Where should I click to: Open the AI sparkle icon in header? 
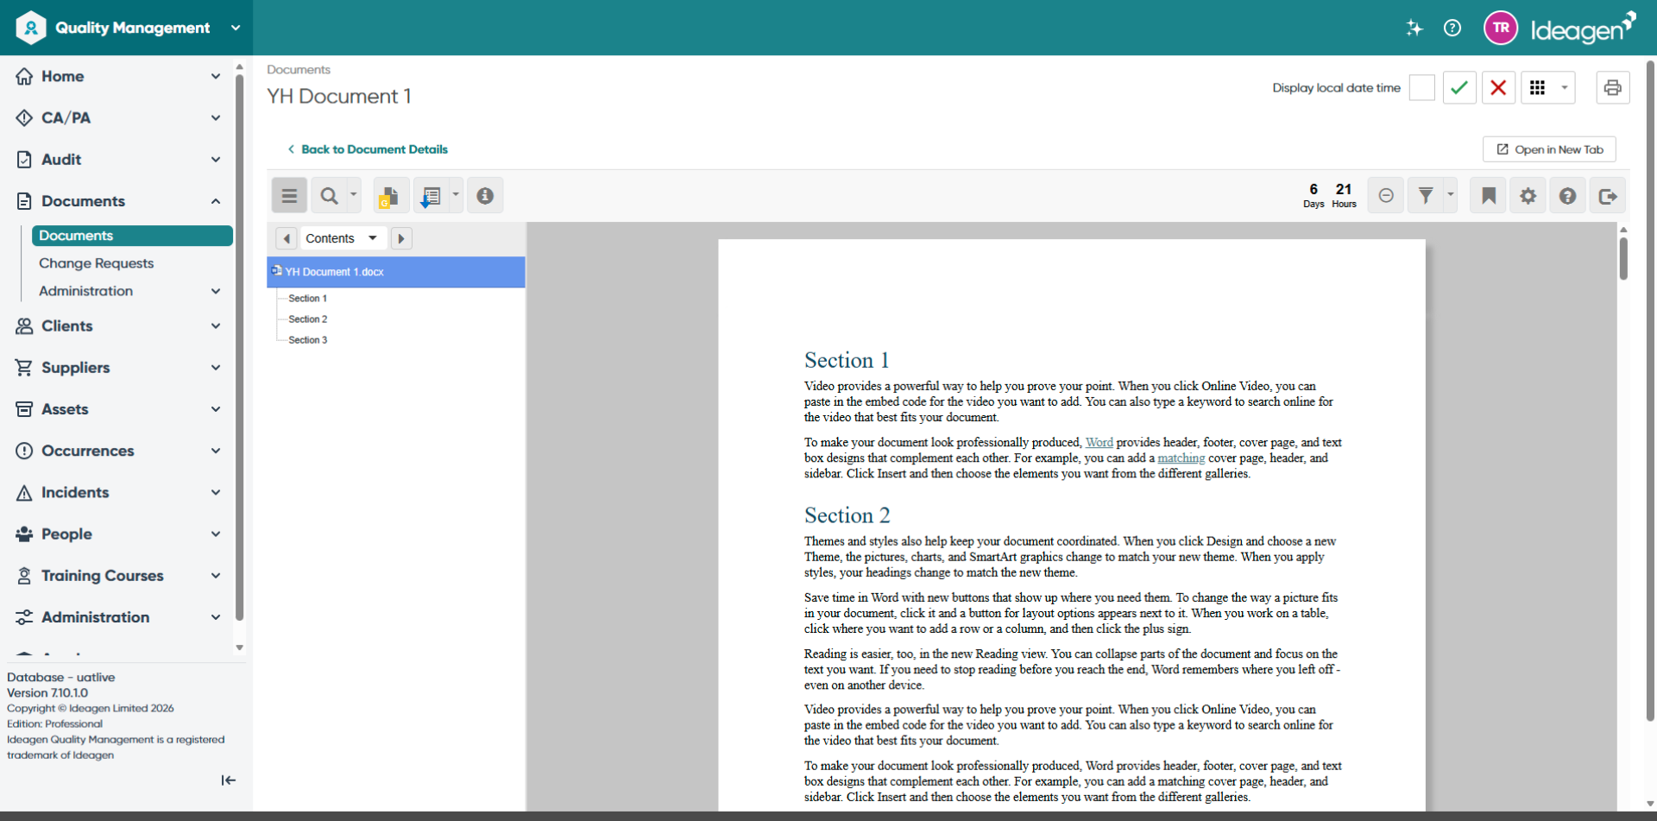point(1414,28)
